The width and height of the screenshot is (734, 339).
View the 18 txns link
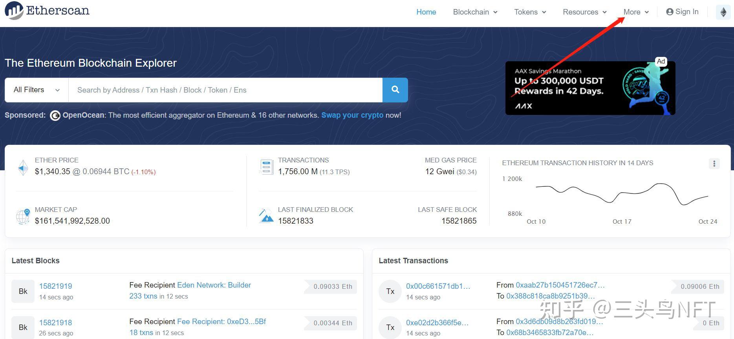pyautogui.click(x=141, y=333)
